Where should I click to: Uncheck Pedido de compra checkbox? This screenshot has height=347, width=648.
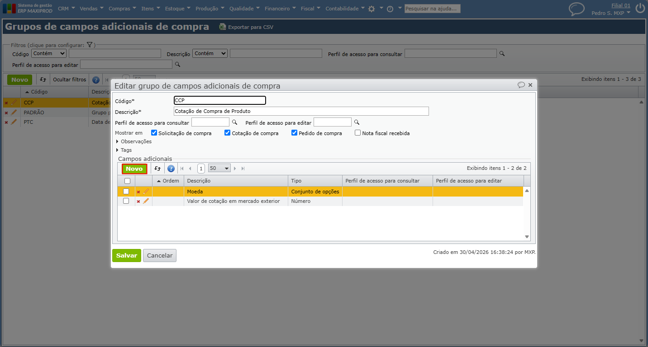click(294, 133)
